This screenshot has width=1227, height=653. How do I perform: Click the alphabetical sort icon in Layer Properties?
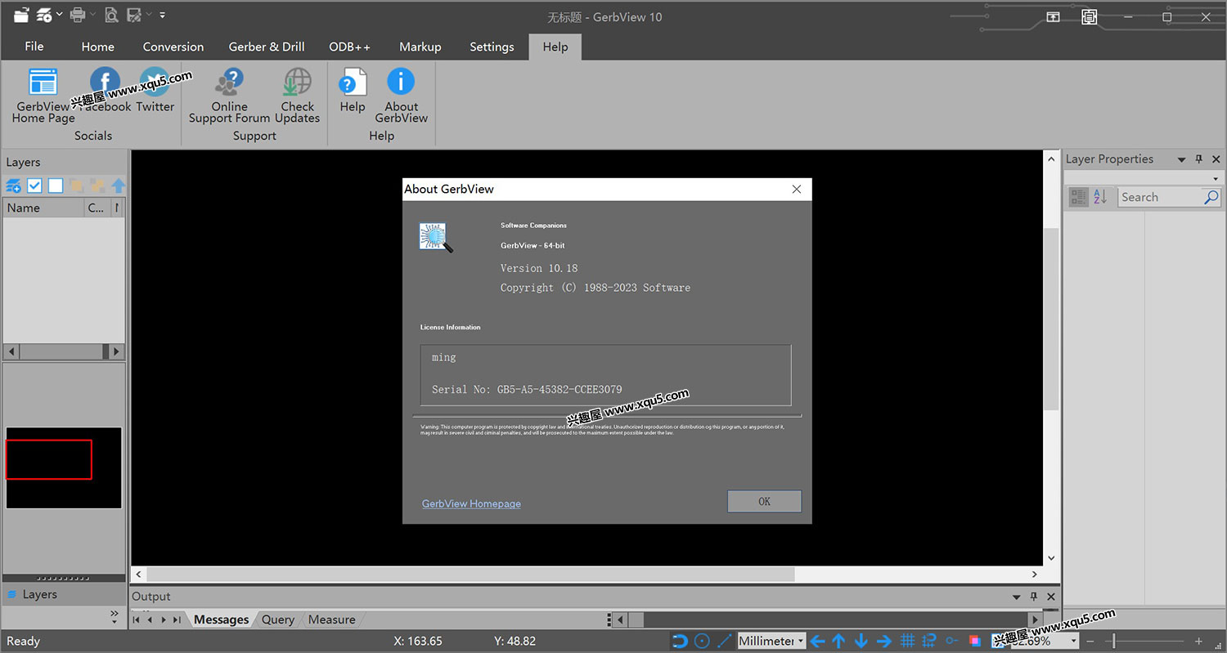click(x=1100, y=196)
